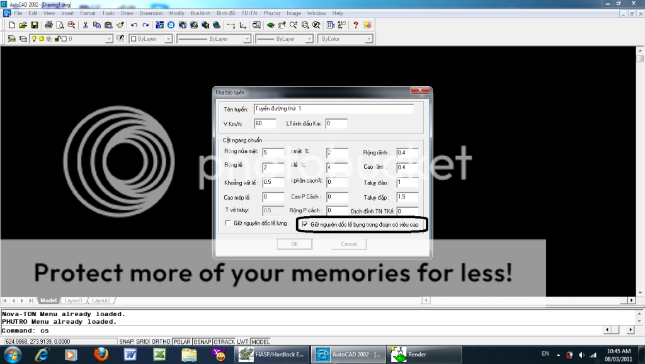
Task: Save the drawing using the floppy disk icon
Action: [x=34, y=25]
